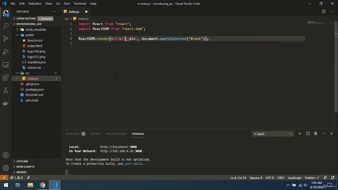Change language mode JavaScript

point(295,178)
